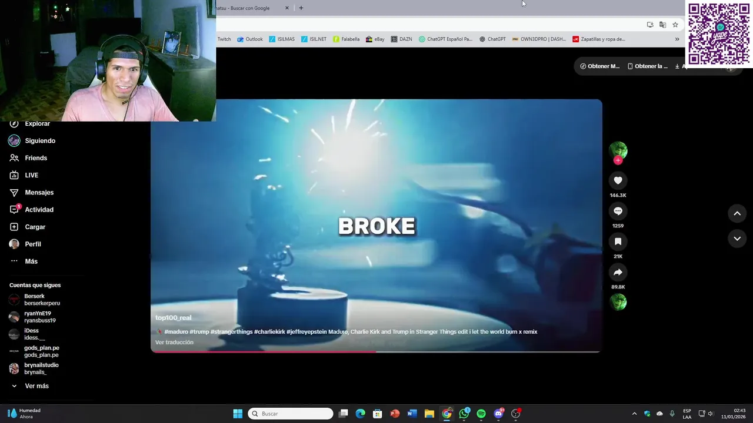The image size is (753, 423).
Task: Open creator avatar beside the video
Action: click(618, 150)
